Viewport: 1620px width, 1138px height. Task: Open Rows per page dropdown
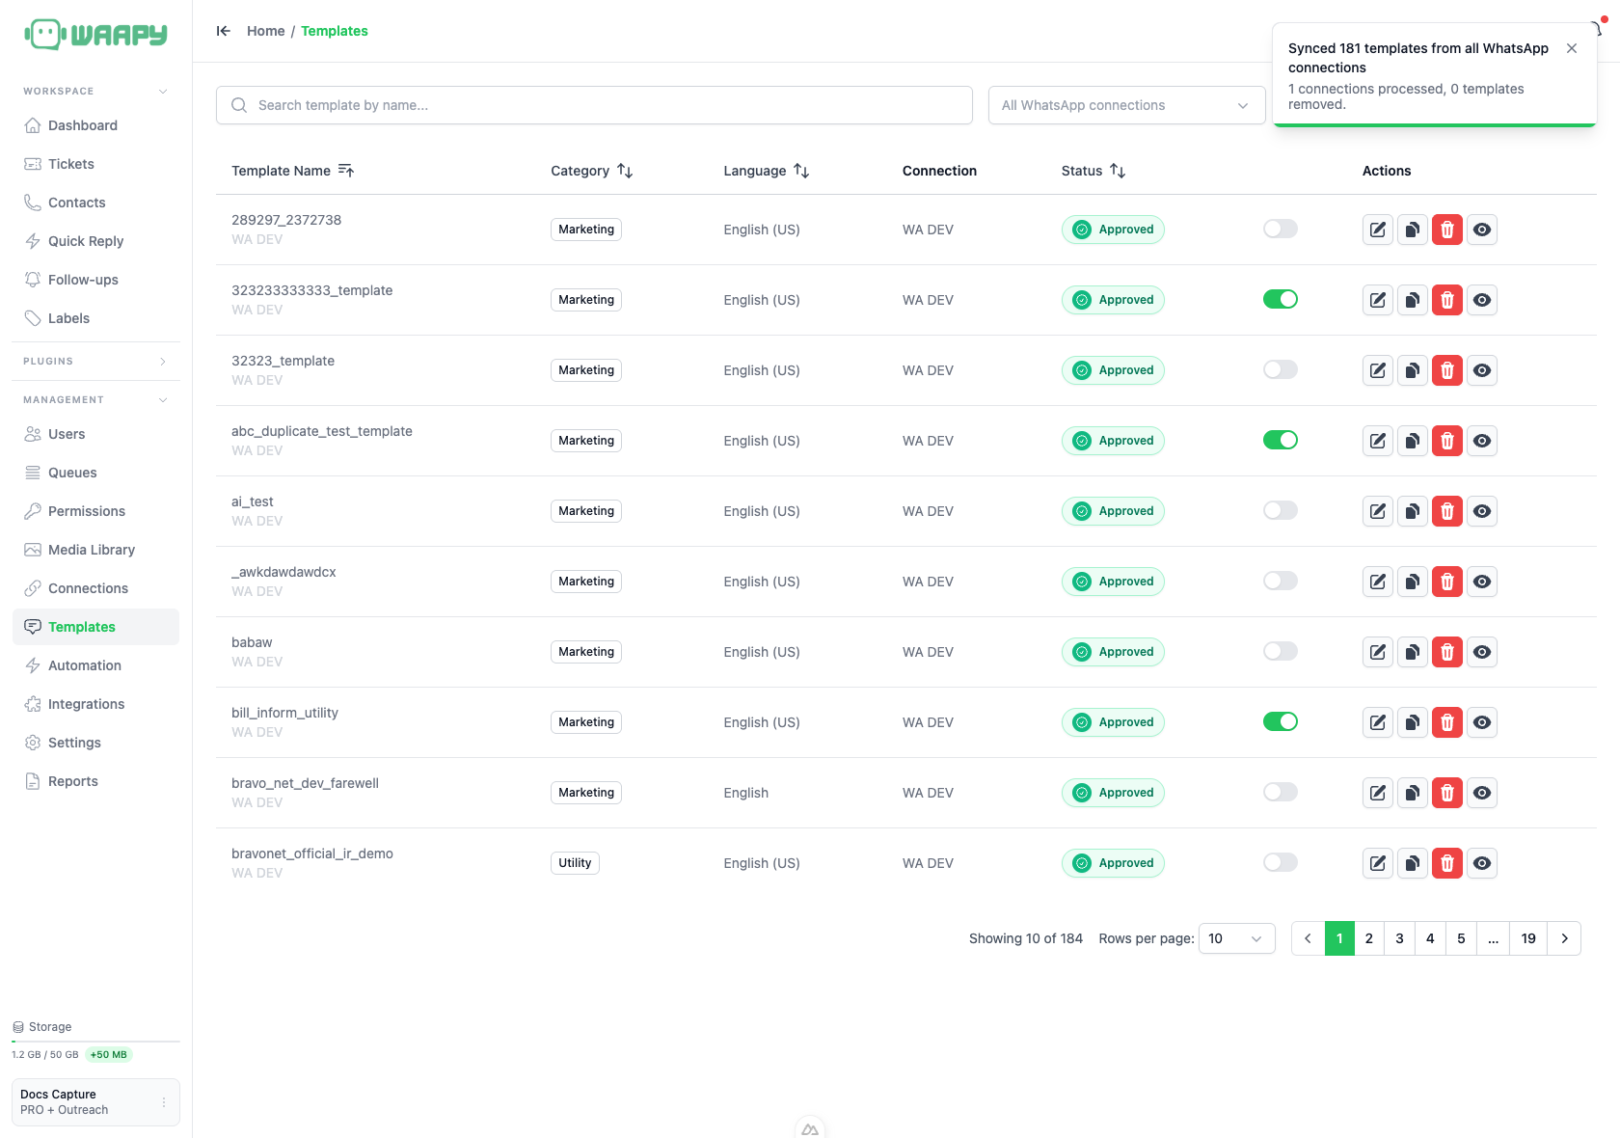click(1236, 938)
